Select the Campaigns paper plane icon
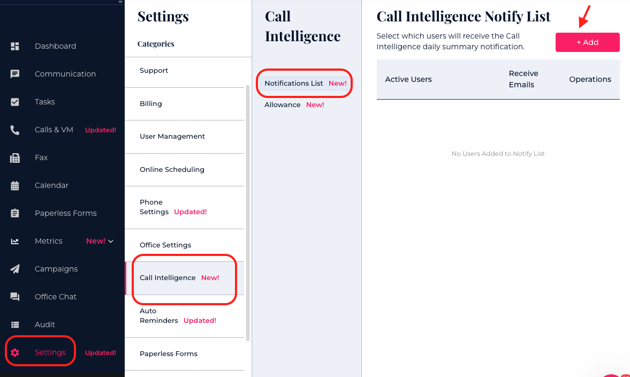 pos(15,269)
